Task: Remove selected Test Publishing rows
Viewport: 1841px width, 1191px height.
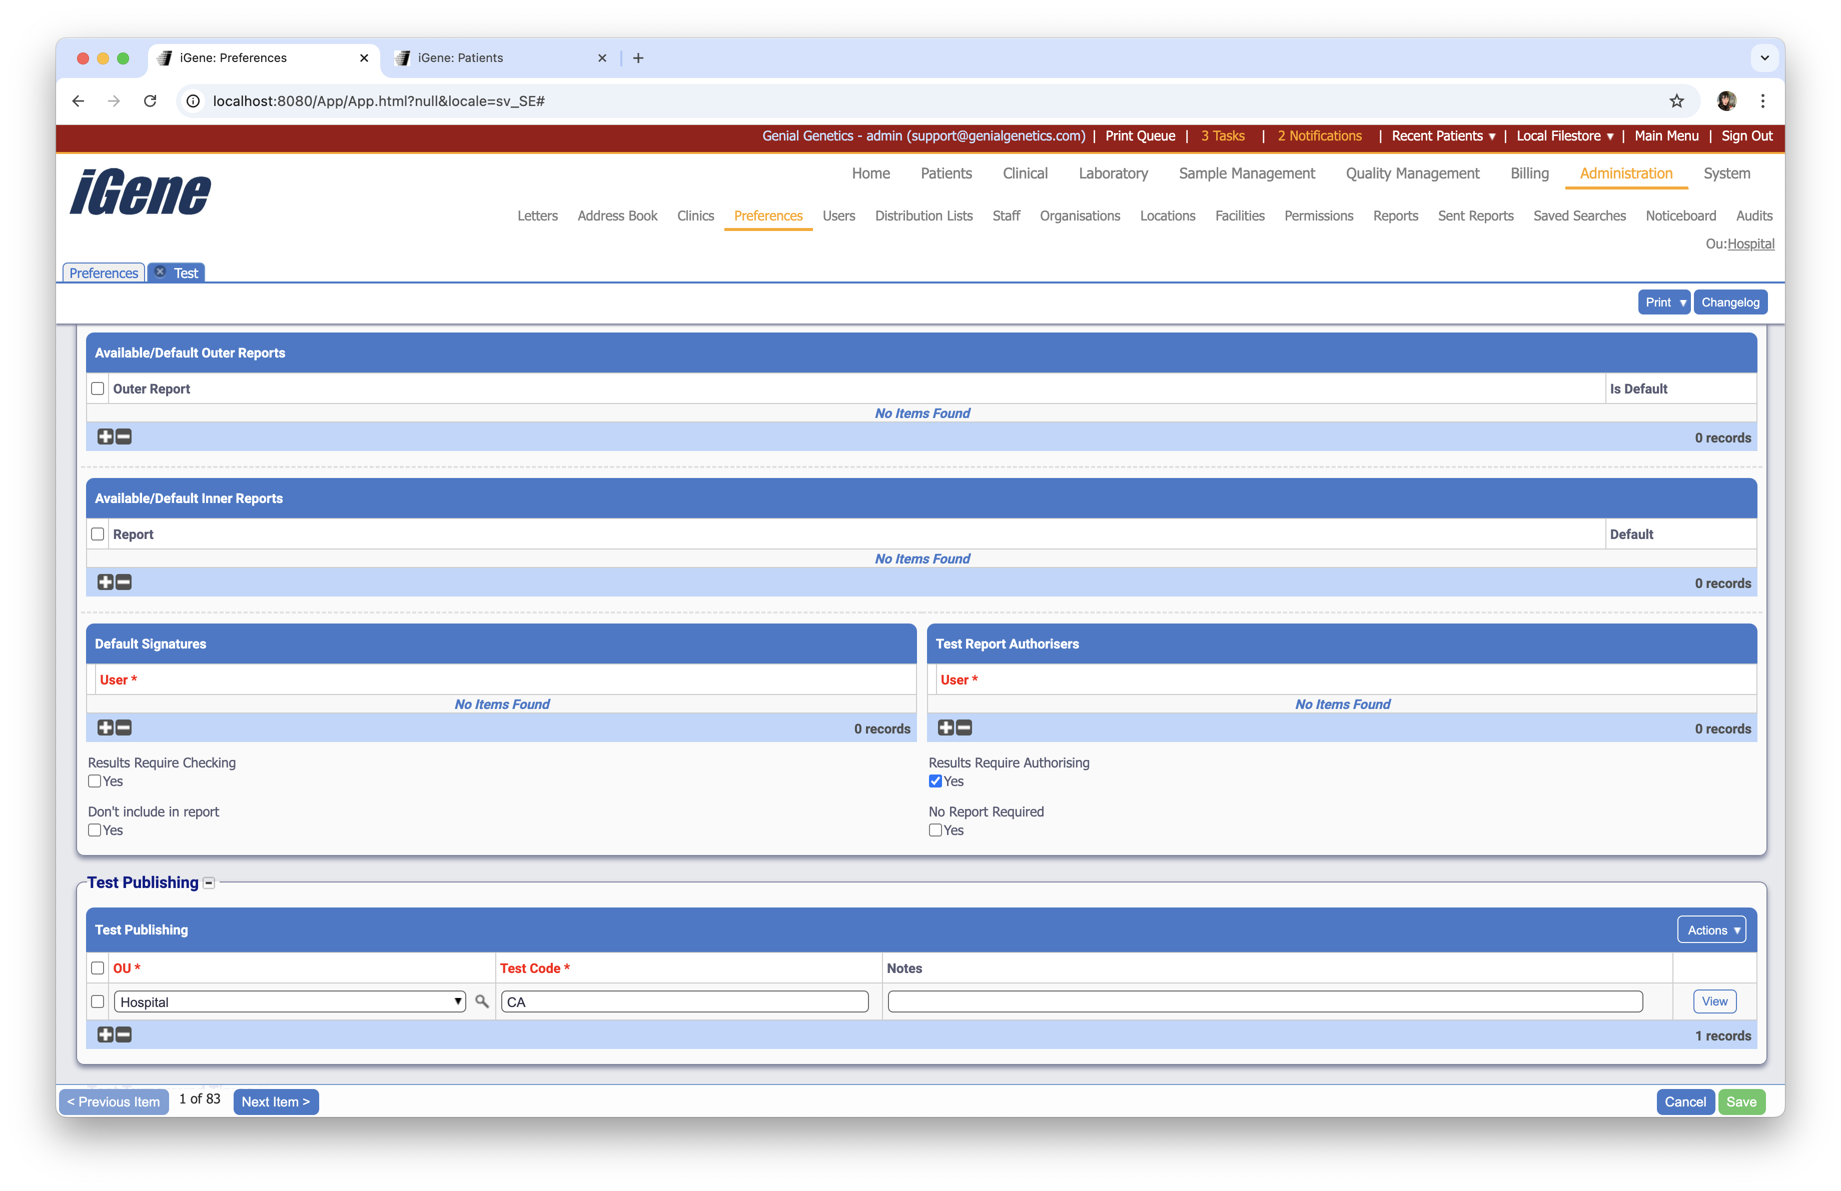Action: tap(123, 1034)
